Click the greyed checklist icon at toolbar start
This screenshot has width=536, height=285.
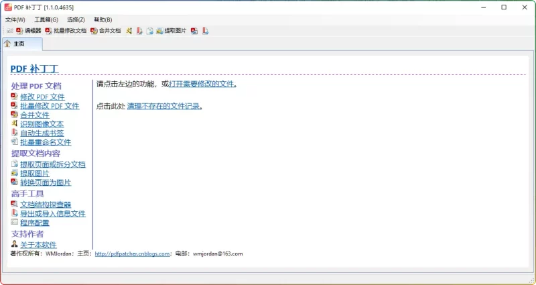(x=10, y=31)
